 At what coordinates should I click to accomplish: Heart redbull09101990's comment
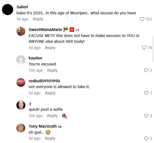(146, 93)
